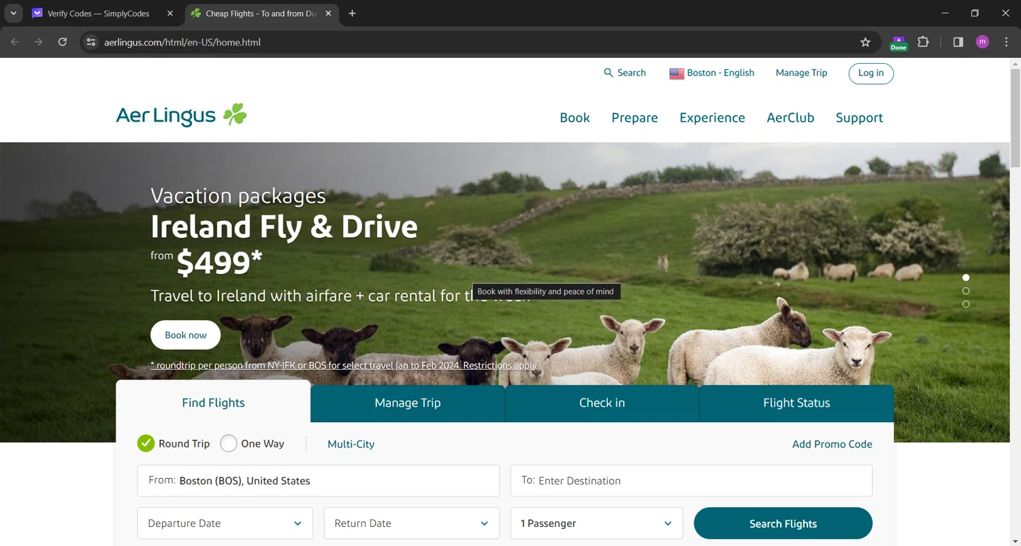
Task: Switch to the Find Flights tab
Action: click(x=213, y=403)
